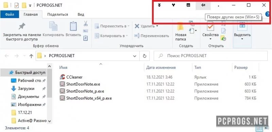Sort by the Имя column header

pos(63,67)
